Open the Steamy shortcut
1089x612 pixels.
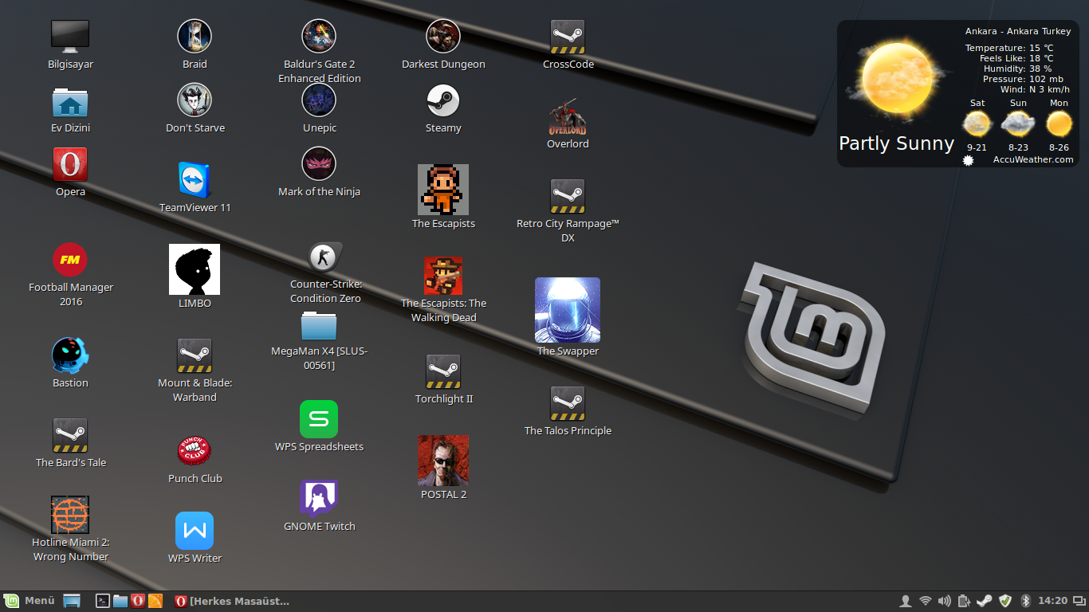[443, 100]
